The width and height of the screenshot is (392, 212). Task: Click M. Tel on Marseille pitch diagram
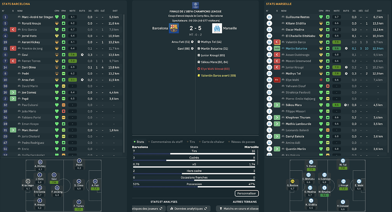tap(343, 165)
